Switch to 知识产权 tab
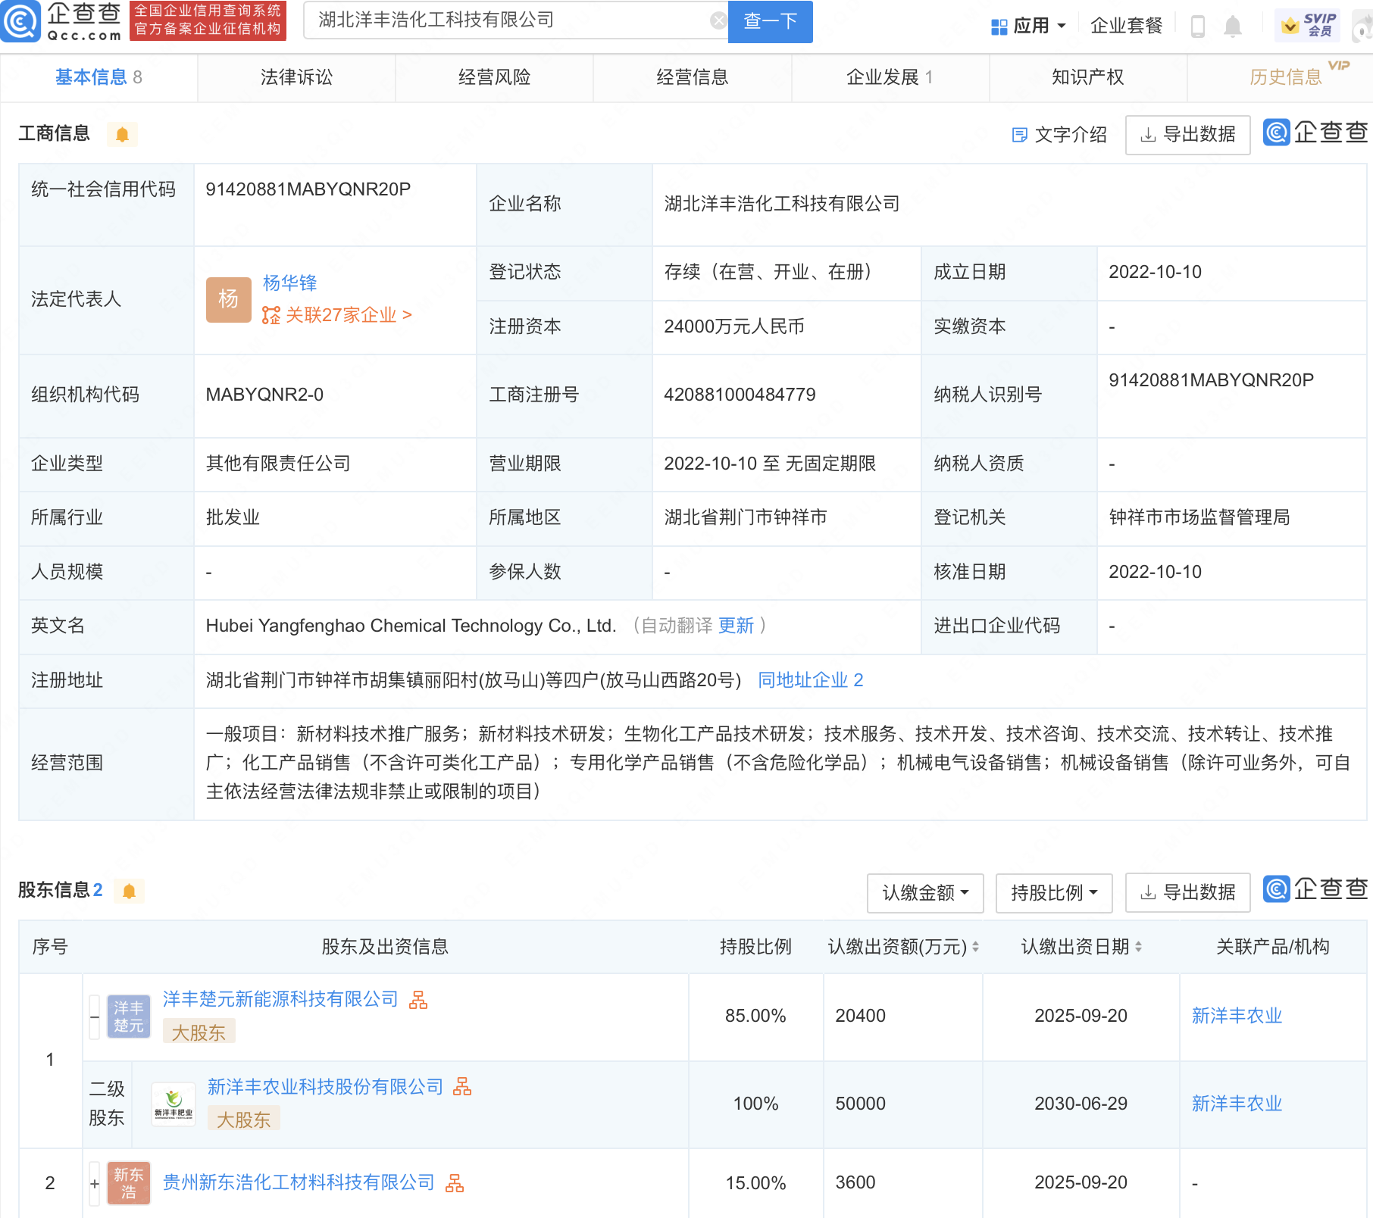 coord(1087,77)
